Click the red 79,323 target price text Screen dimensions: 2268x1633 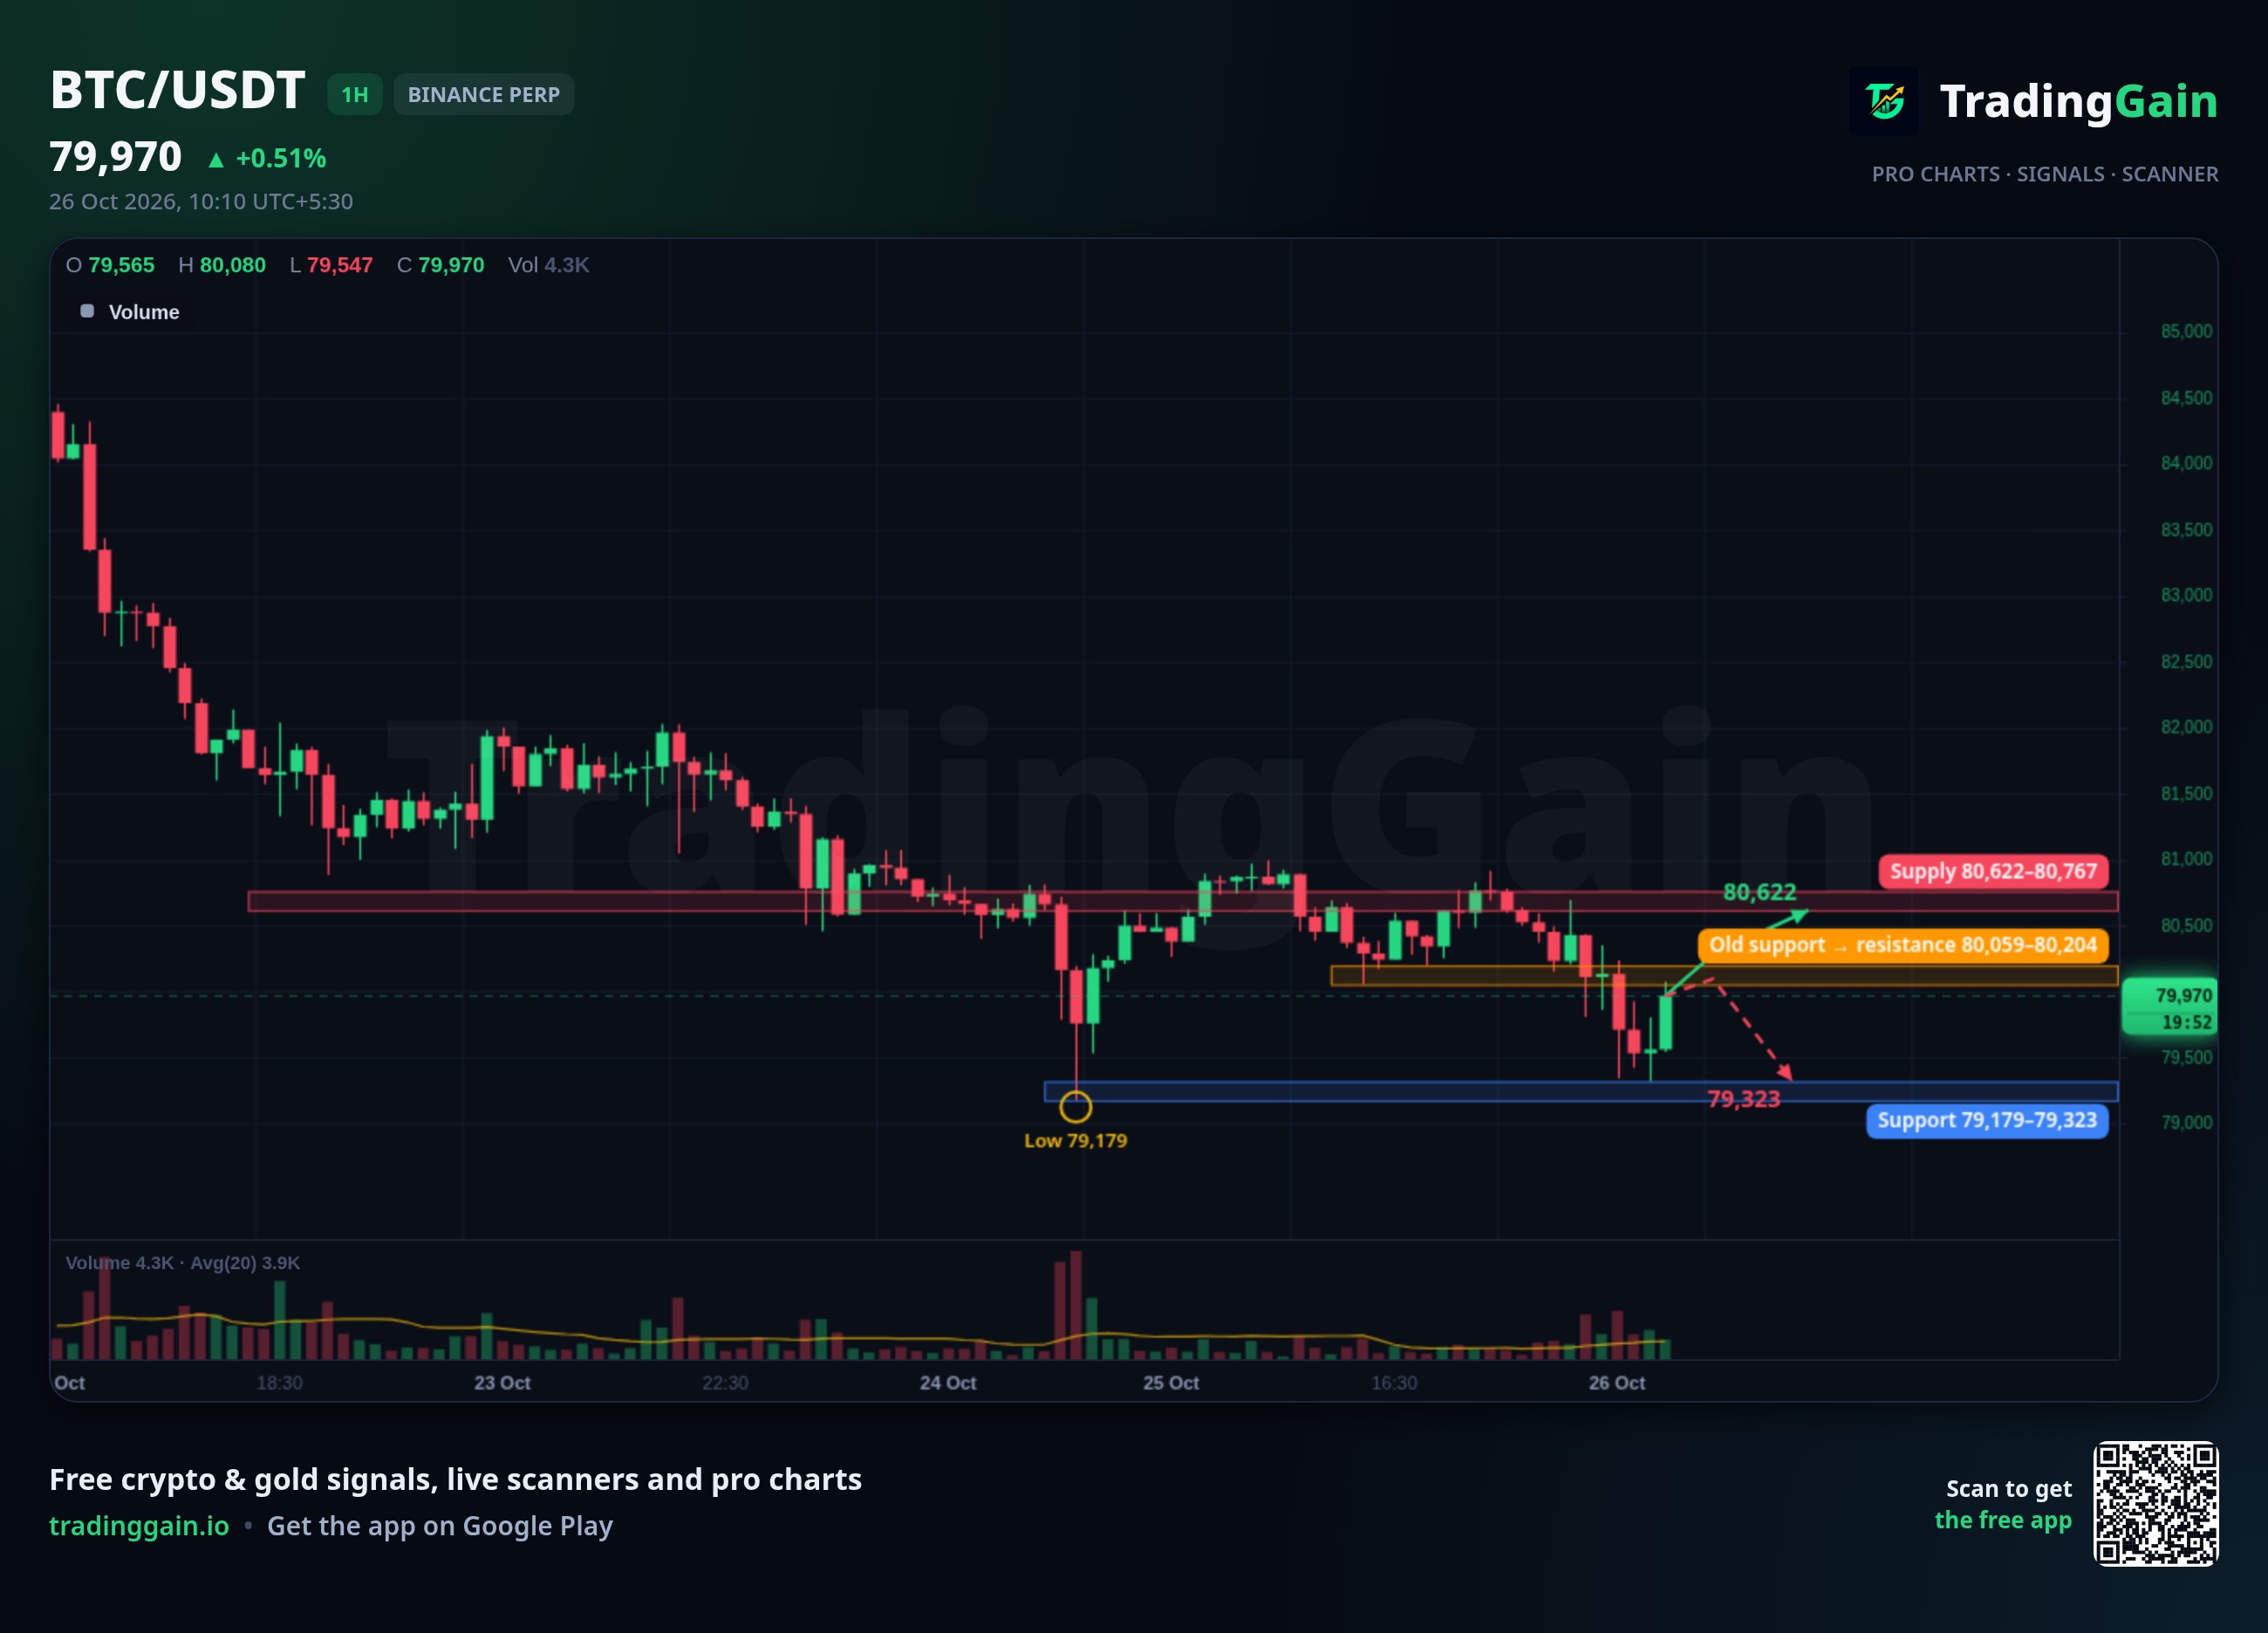point(1744,1099)
